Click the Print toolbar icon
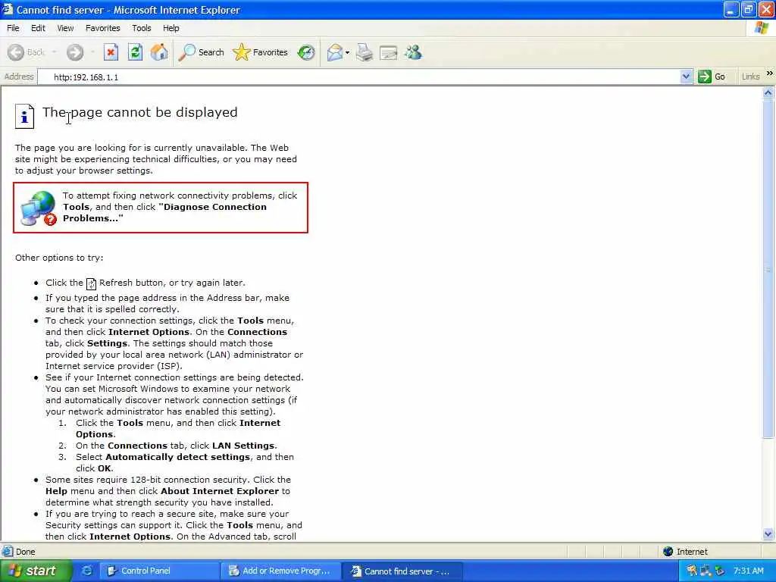 point(365,52)
